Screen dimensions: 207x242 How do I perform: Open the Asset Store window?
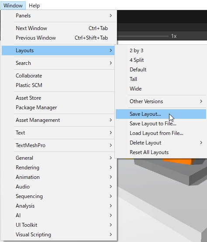pyautogui.click(x=59, y=98)
